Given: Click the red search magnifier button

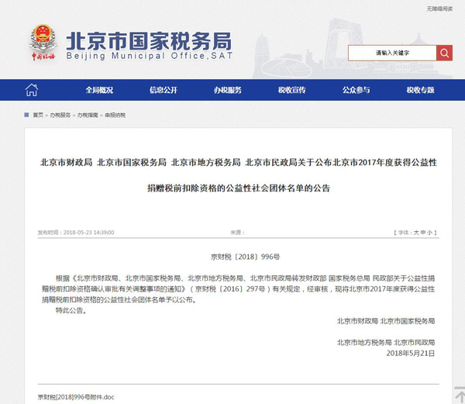Looking at the screenshot, I should (444, 53).
